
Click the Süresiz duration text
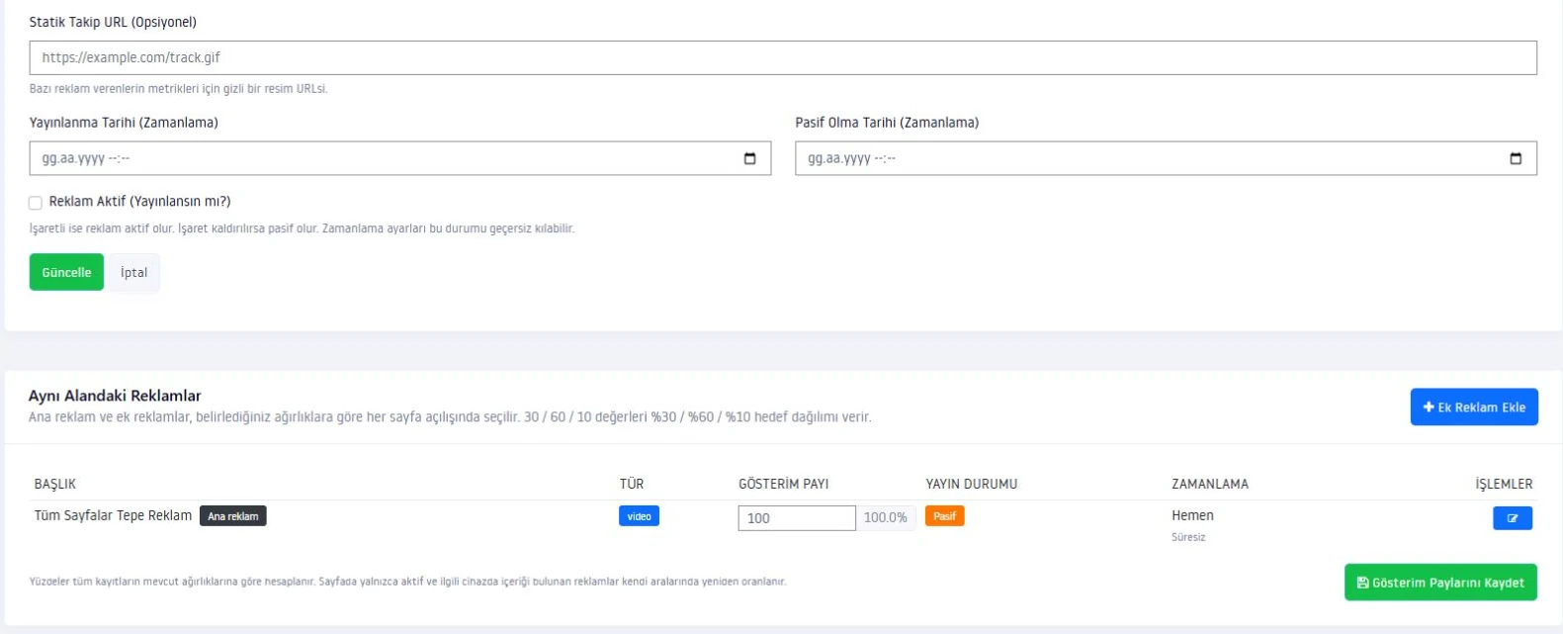point(1188,537)
